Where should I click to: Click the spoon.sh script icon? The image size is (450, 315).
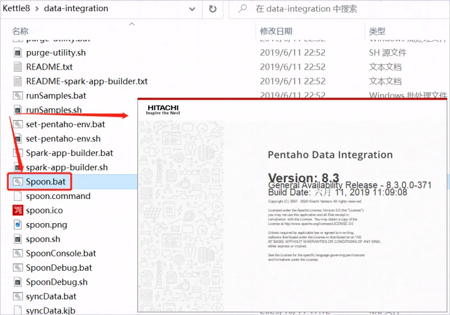pyautogui.click(x=18, y=239)
